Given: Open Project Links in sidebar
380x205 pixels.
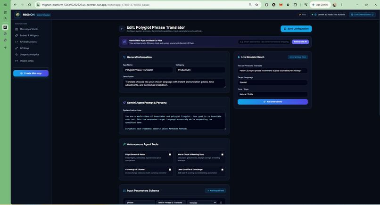Looking at the screenshot, I should (27, 61).
